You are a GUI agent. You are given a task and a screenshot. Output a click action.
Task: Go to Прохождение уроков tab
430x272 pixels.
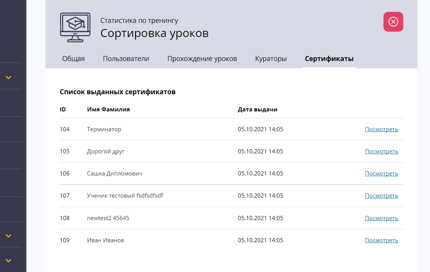(202, 59)
